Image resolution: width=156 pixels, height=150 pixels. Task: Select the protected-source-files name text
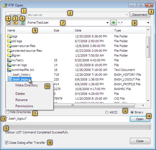click(x=27, y=51)
